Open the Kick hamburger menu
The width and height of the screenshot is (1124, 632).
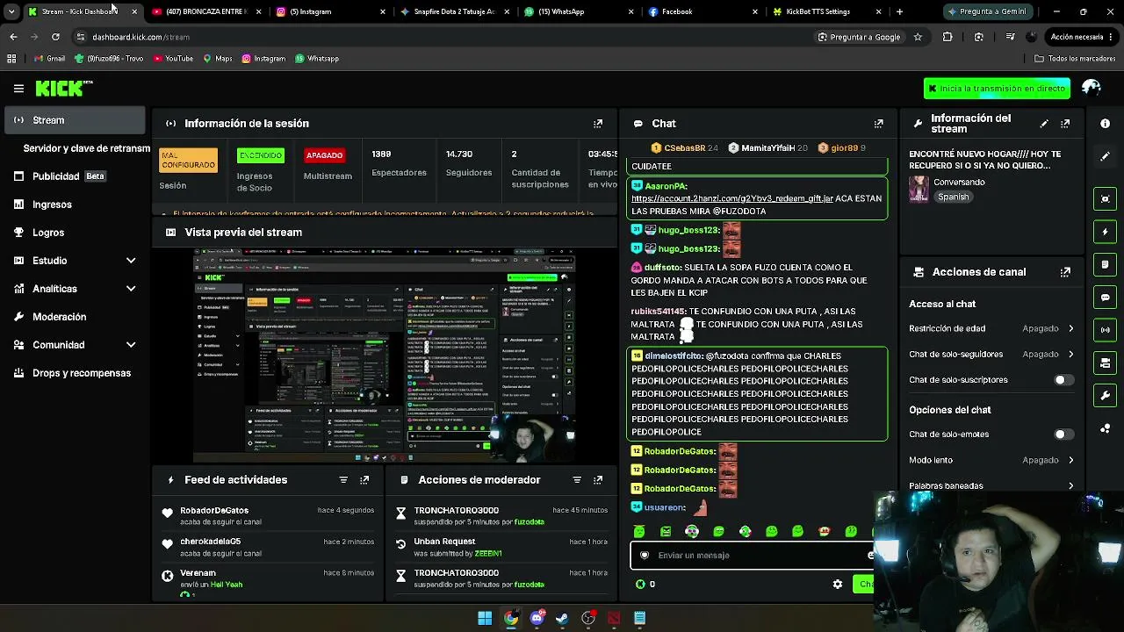pos(18,88)
